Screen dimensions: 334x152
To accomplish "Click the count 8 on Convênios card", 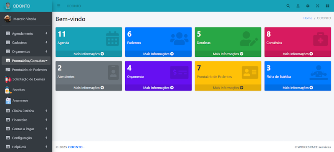I will click(x=268, y=34).
